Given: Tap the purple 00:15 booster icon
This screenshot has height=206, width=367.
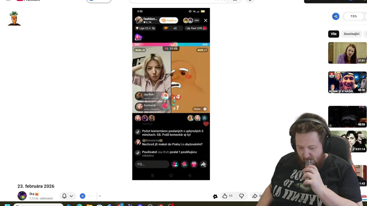Looking at the screenshot, I should 138,37.
